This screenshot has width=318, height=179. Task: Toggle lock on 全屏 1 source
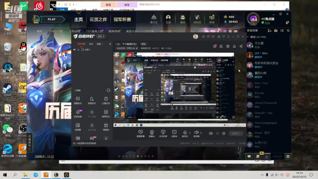pyautogui.click(x=78, y=49)
